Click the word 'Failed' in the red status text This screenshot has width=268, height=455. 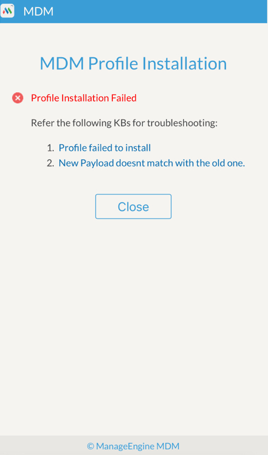124,98
